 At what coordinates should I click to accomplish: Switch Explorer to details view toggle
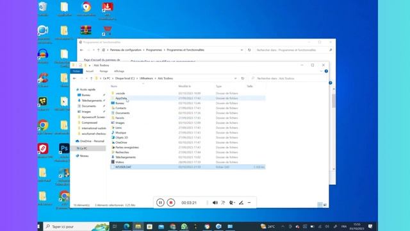320,205
